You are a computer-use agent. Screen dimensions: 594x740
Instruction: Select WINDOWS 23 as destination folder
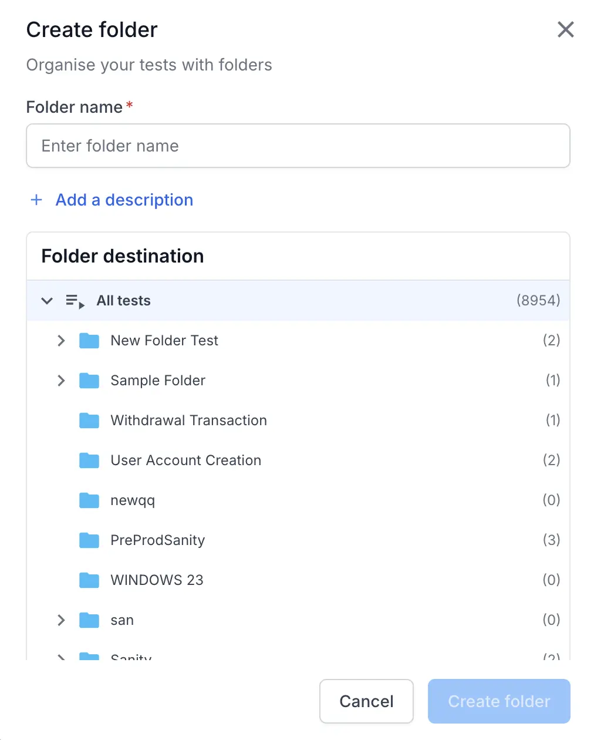157,580
